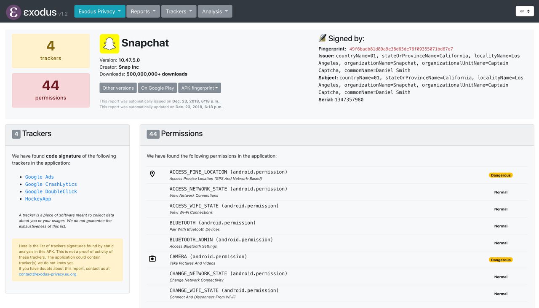Click the Exodus logo in the navbar
Image resolution: width=539 pixels, height=308 pixels.
tap(13, 11)
